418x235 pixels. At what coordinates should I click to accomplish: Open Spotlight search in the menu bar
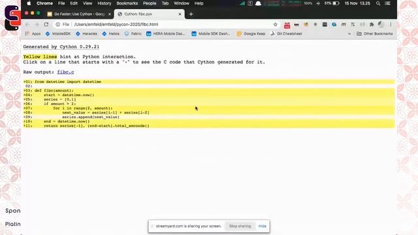tap(378, 3)
